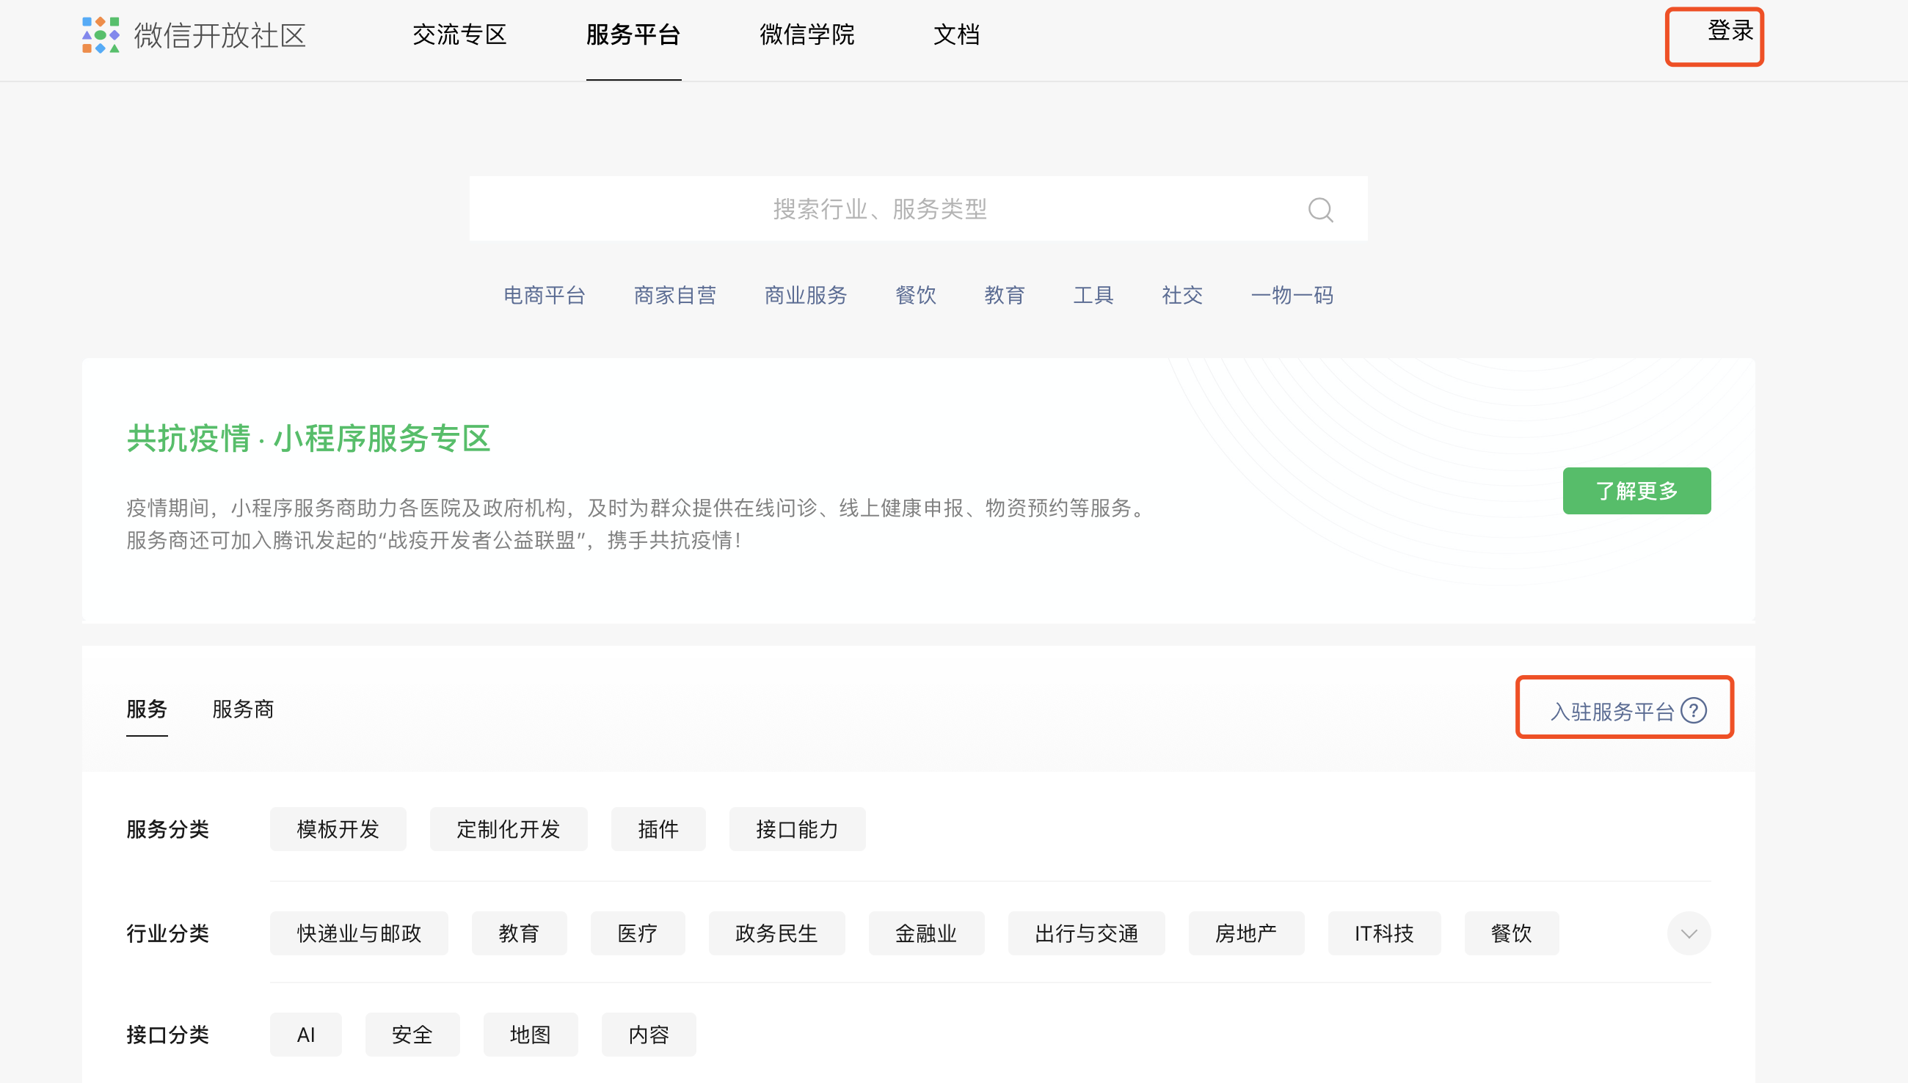Viewport: 1908px width, 1083px height.
Task: Focus the 搜索行业、服务类型 search field
Action: point(879,209)
